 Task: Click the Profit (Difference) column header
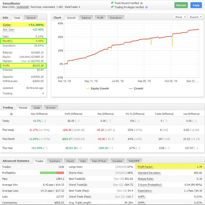(x=73, y=114)
